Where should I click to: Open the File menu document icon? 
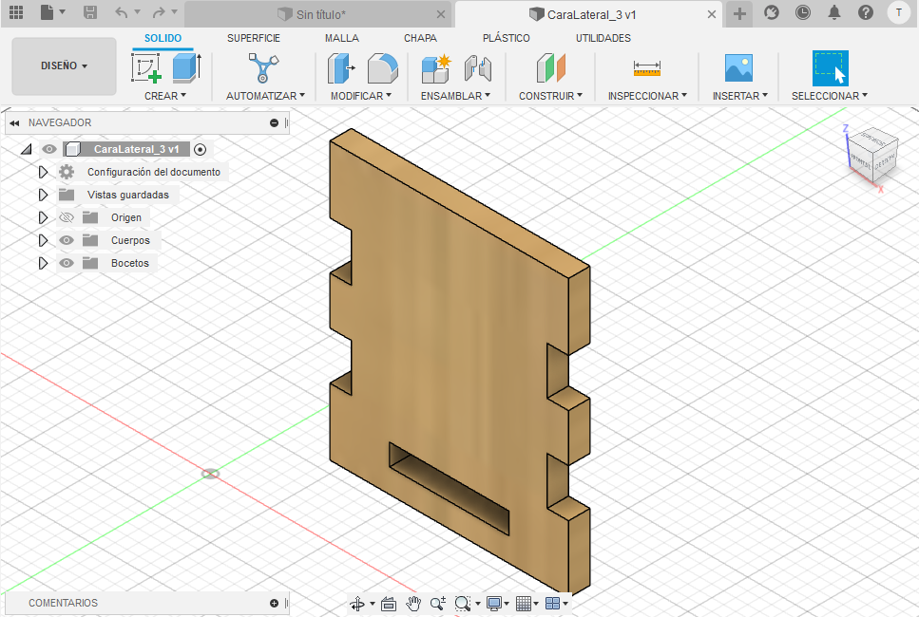(x=47, y=12)
